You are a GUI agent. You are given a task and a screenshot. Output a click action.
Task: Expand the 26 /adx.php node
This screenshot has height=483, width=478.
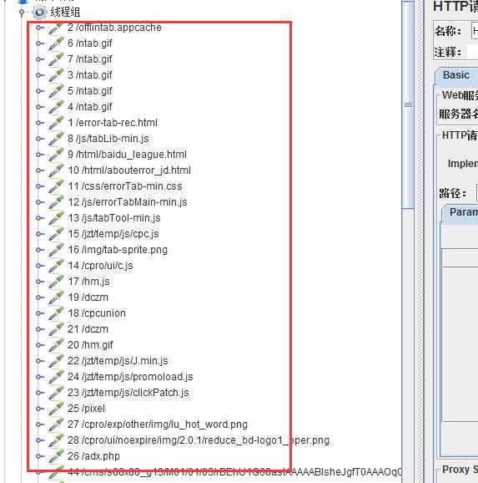(40, 456)
